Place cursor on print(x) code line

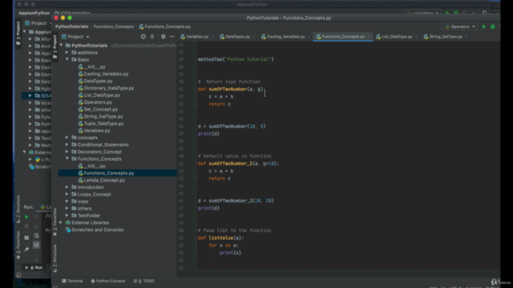coord(230,253)
